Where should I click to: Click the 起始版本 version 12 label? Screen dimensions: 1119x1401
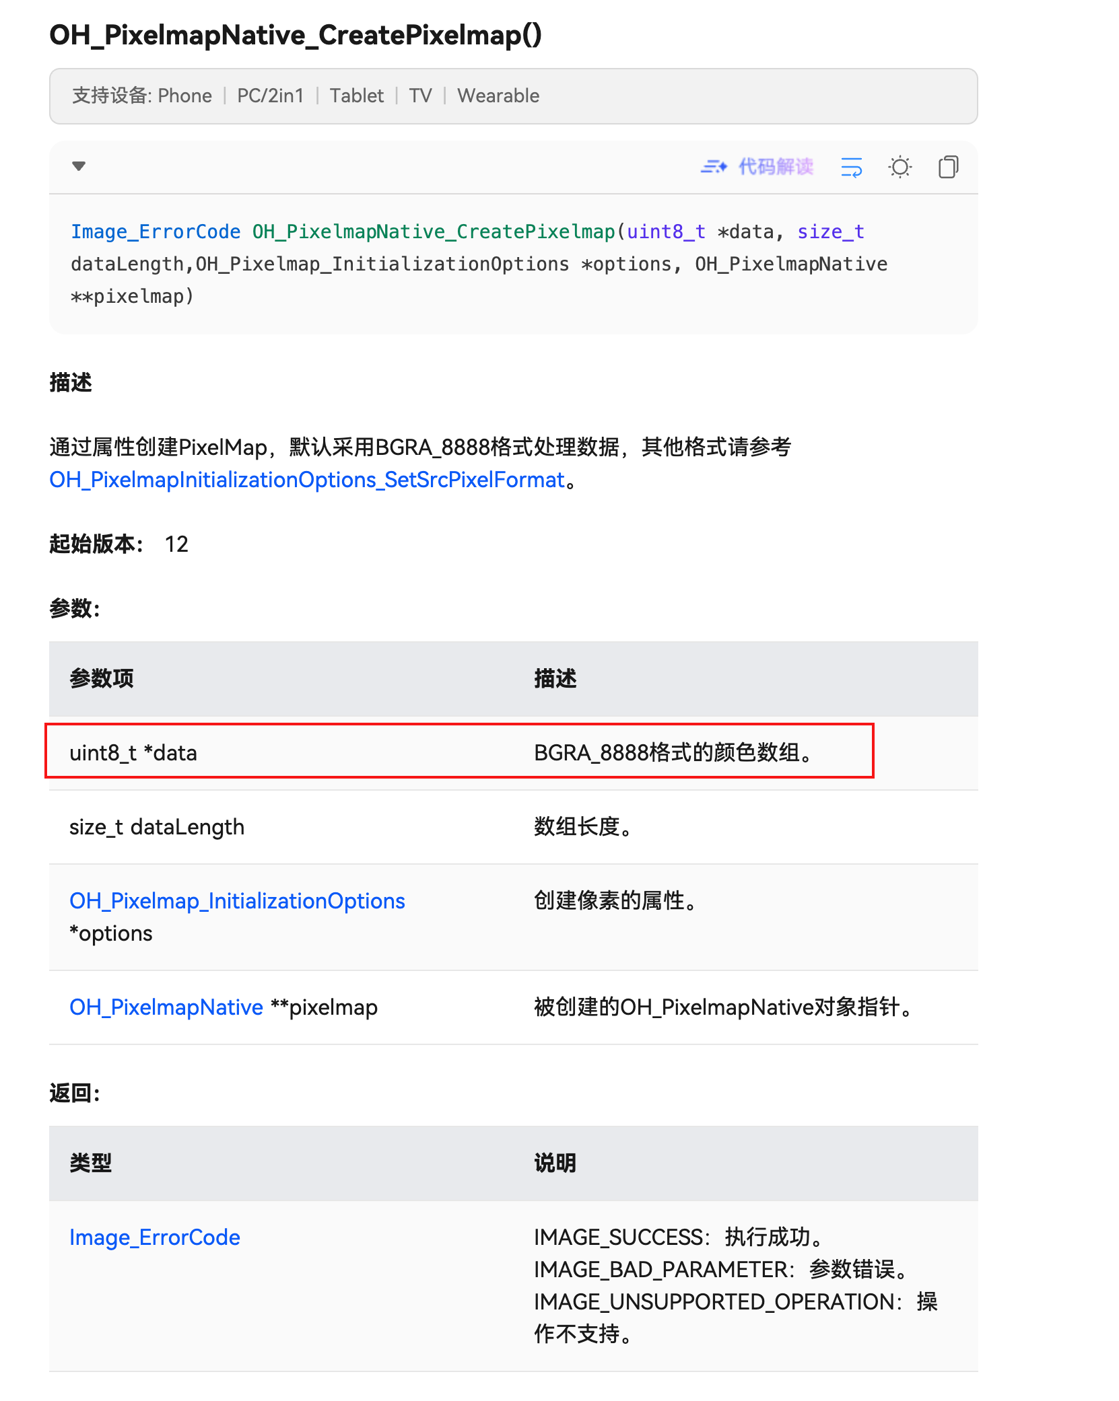118,544
